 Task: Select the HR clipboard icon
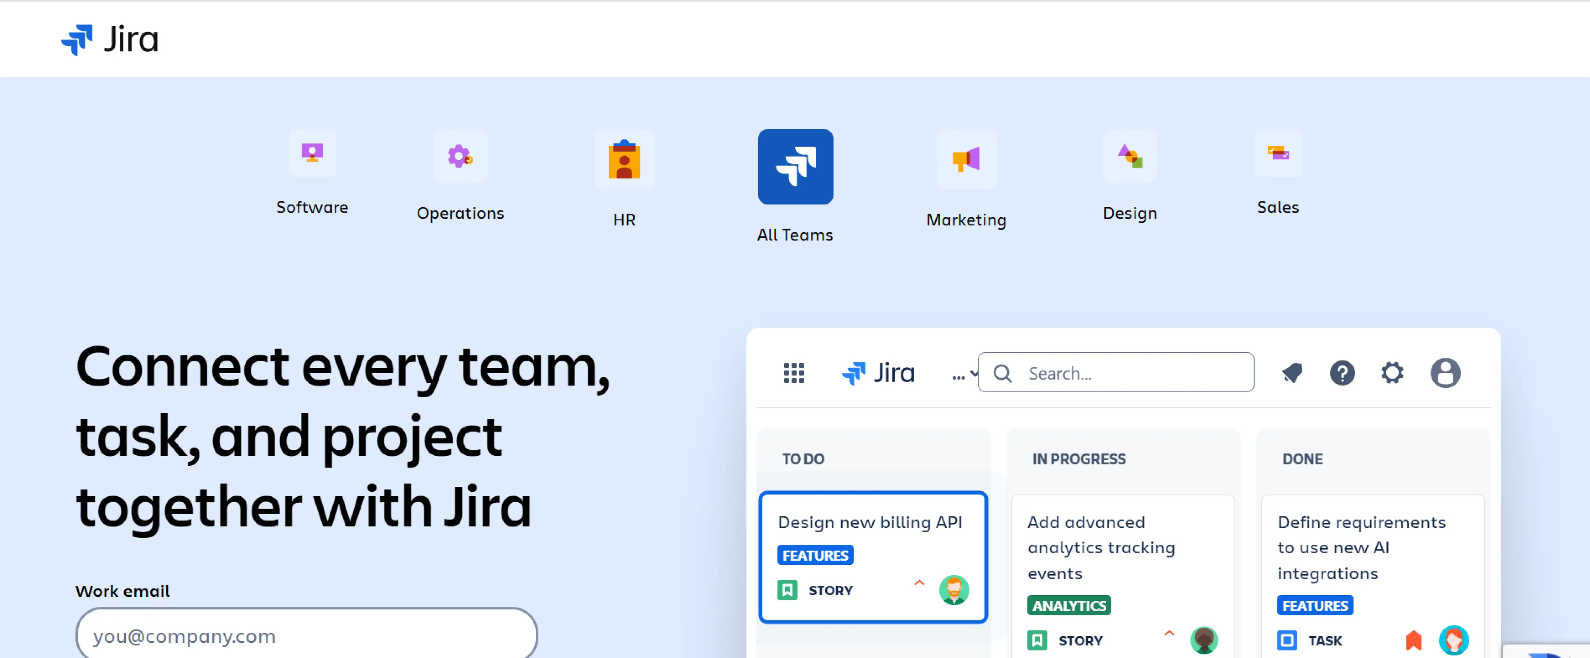625,160
